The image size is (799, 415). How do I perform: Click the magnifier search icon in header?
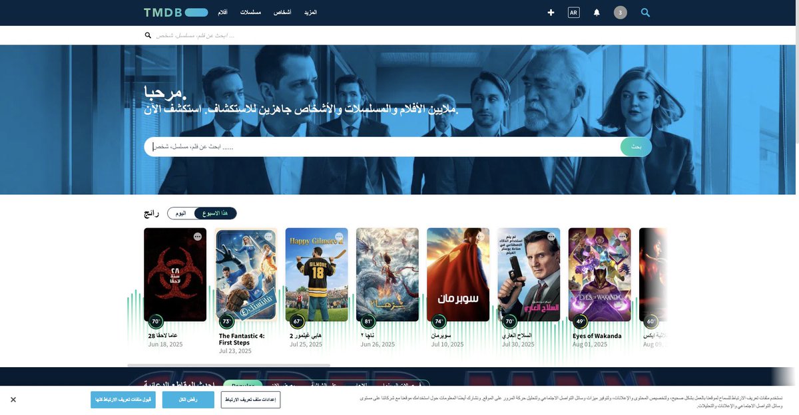pos(645,13)
